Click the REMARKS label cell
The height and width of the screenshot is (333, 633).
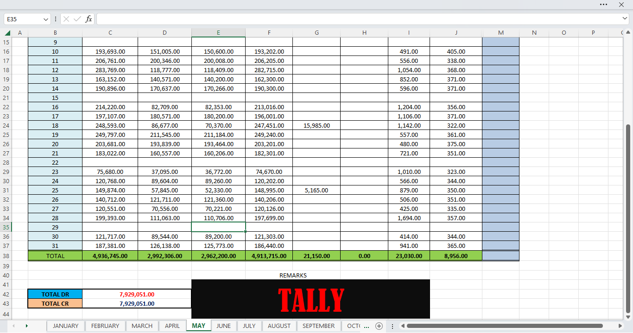point(293,275)
